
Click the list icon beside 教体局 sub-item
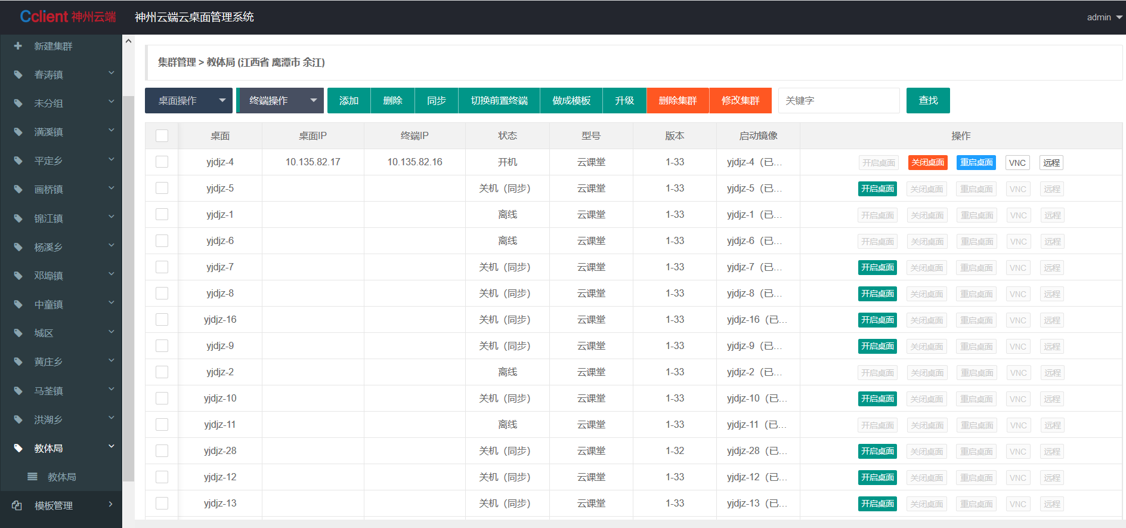tap(33, 477)
